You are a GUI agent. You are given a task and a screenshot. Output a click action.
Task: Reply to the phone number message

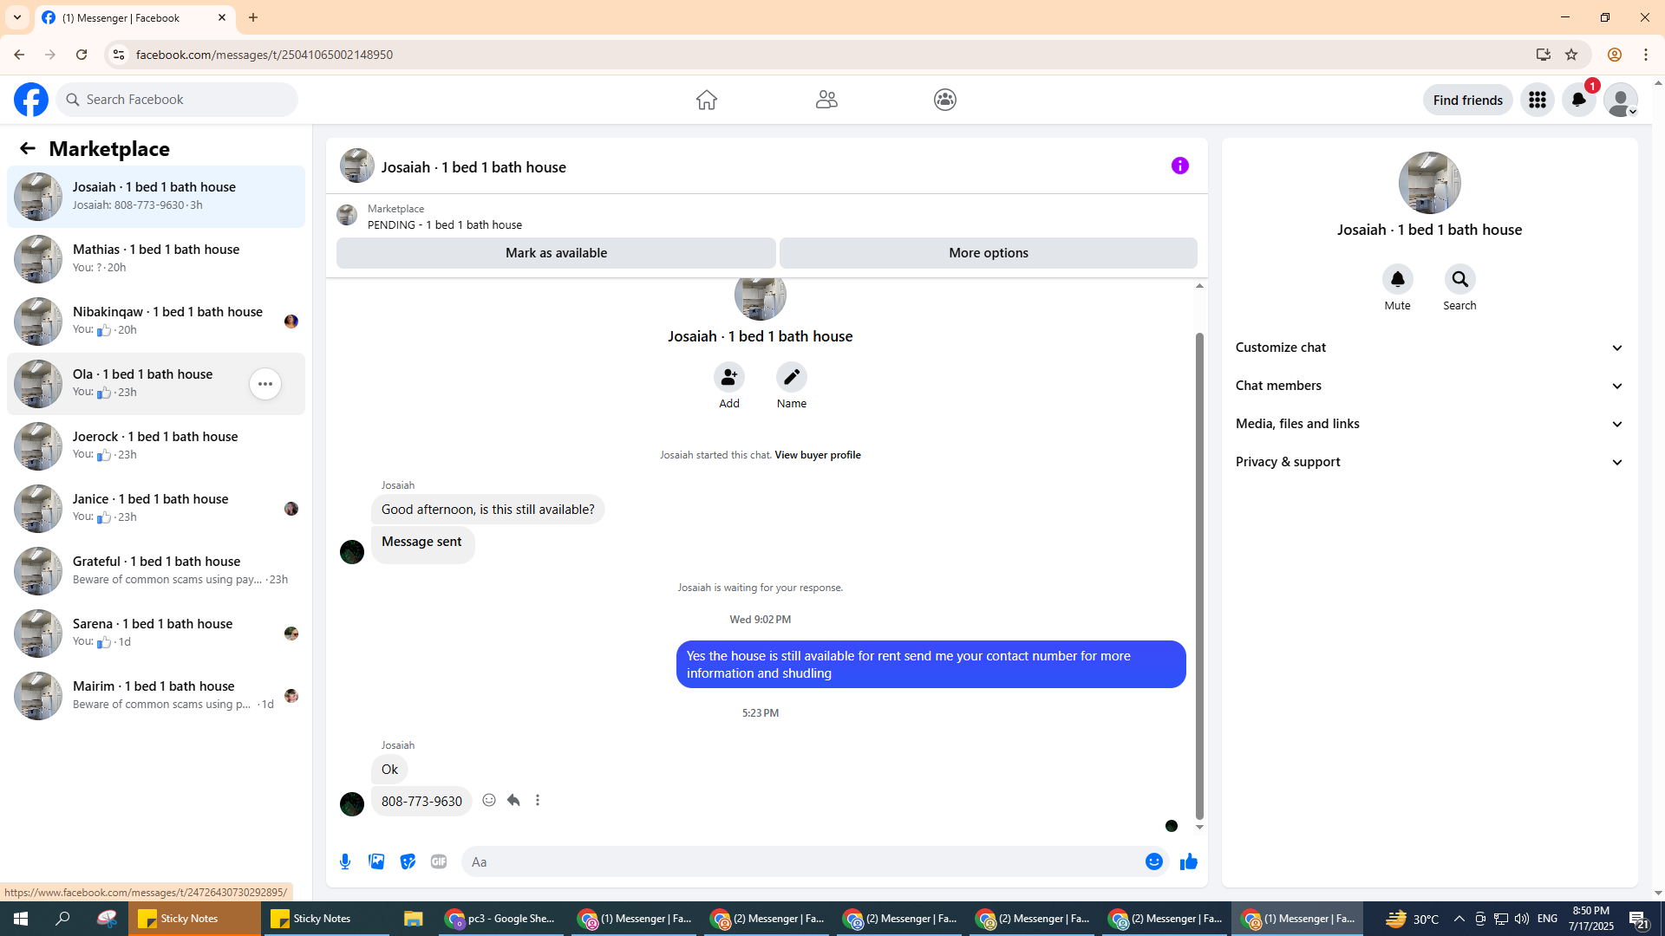[x=513, y=800]
